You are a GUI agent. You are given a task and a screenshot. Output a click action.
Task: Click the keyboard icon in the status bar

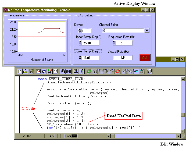pos(74,136)
